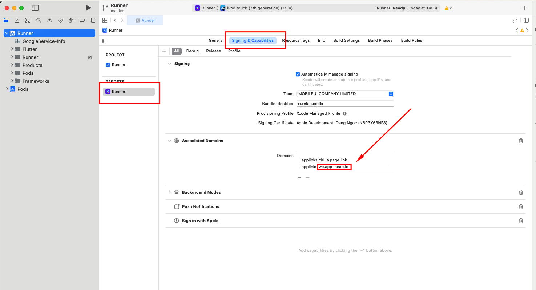
Task: Switch to the Build Settings tab
Action: tap(346, 40)
